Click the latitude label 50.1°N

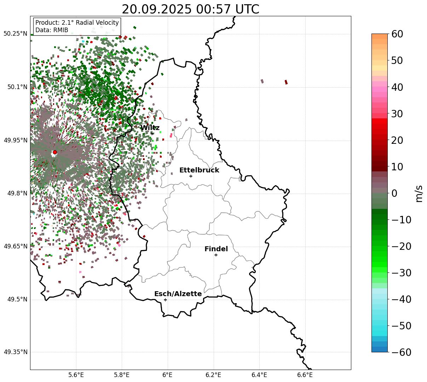[x=17, y=87]
